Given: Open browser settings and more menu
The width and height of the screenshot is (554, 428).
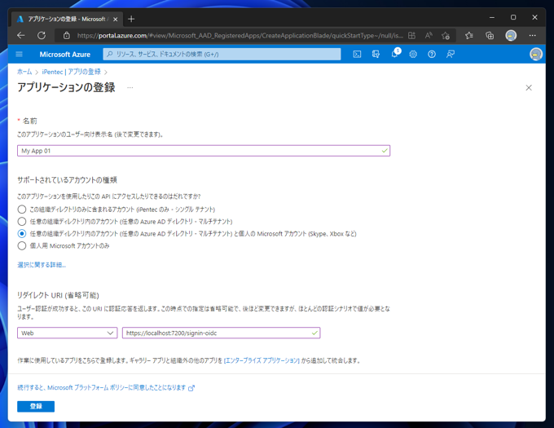Looking at the screenshot, I should [x=533, y=35].
